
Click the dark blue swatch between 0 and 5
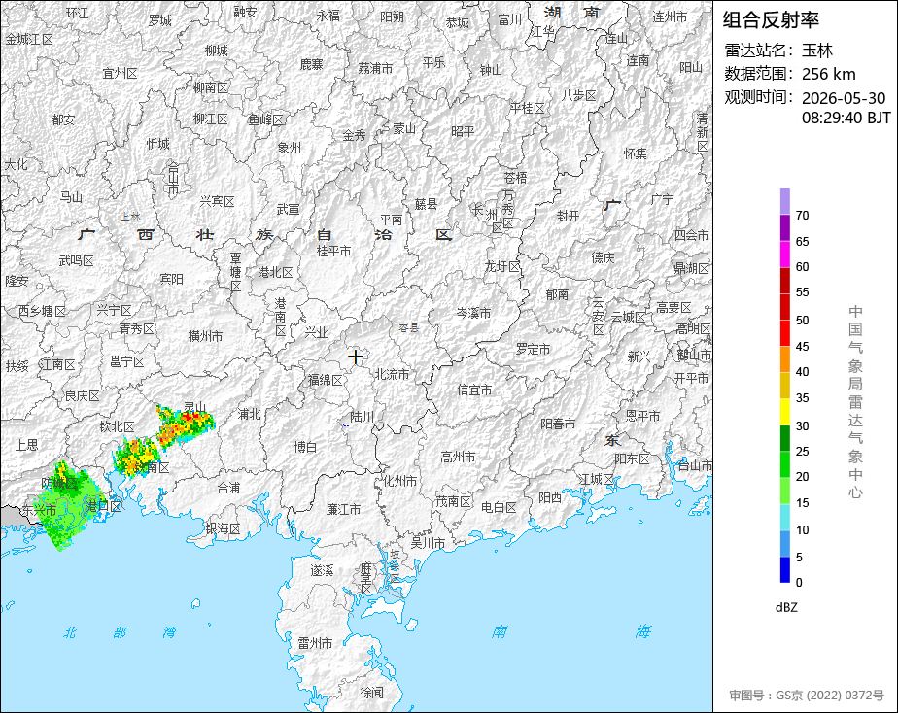pos(784,569)
